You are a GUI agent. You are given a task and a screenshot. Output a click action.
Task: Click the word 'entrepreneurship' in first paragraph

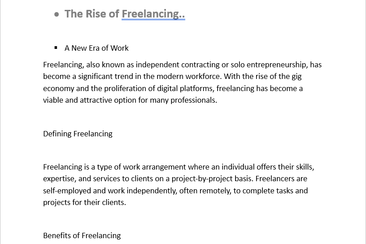pyautogui.click(x=277, y=65)
